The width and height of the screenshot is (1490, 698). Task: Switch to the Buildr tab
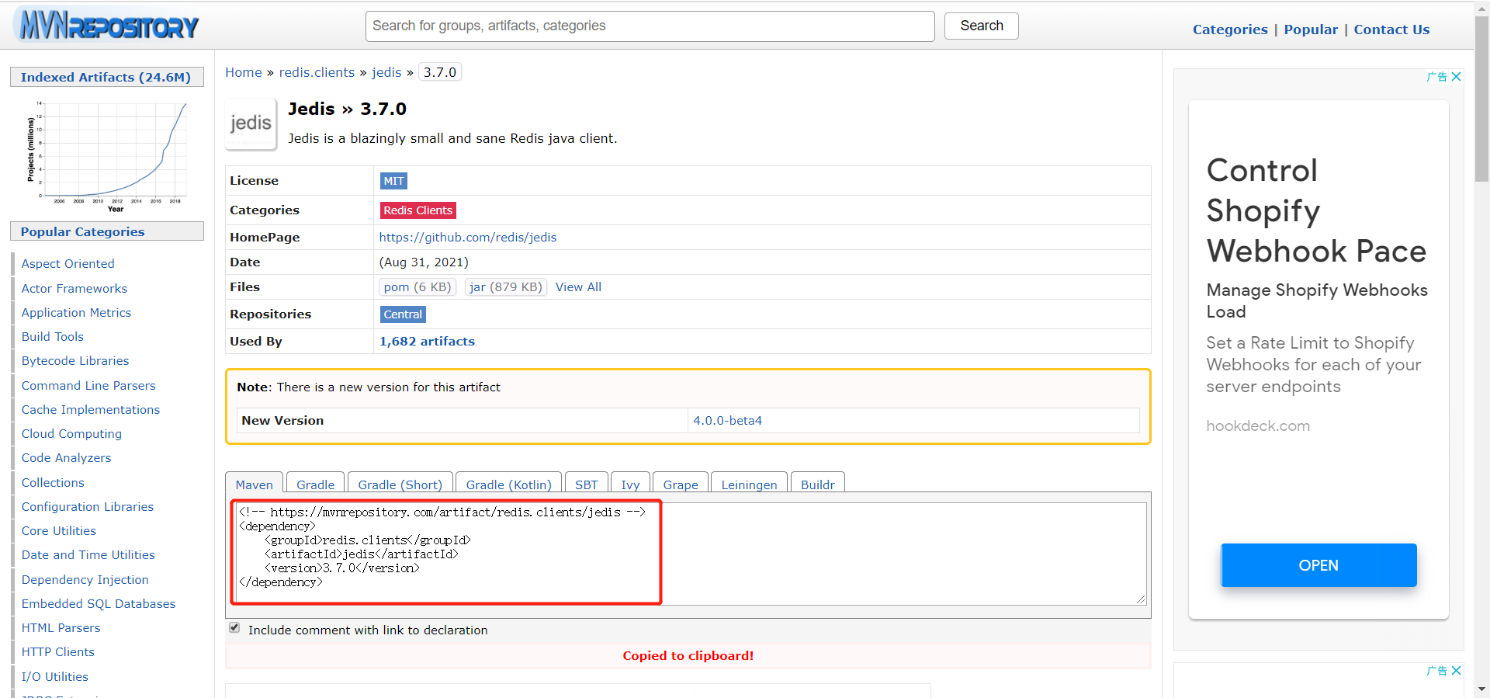pos(817,484)
